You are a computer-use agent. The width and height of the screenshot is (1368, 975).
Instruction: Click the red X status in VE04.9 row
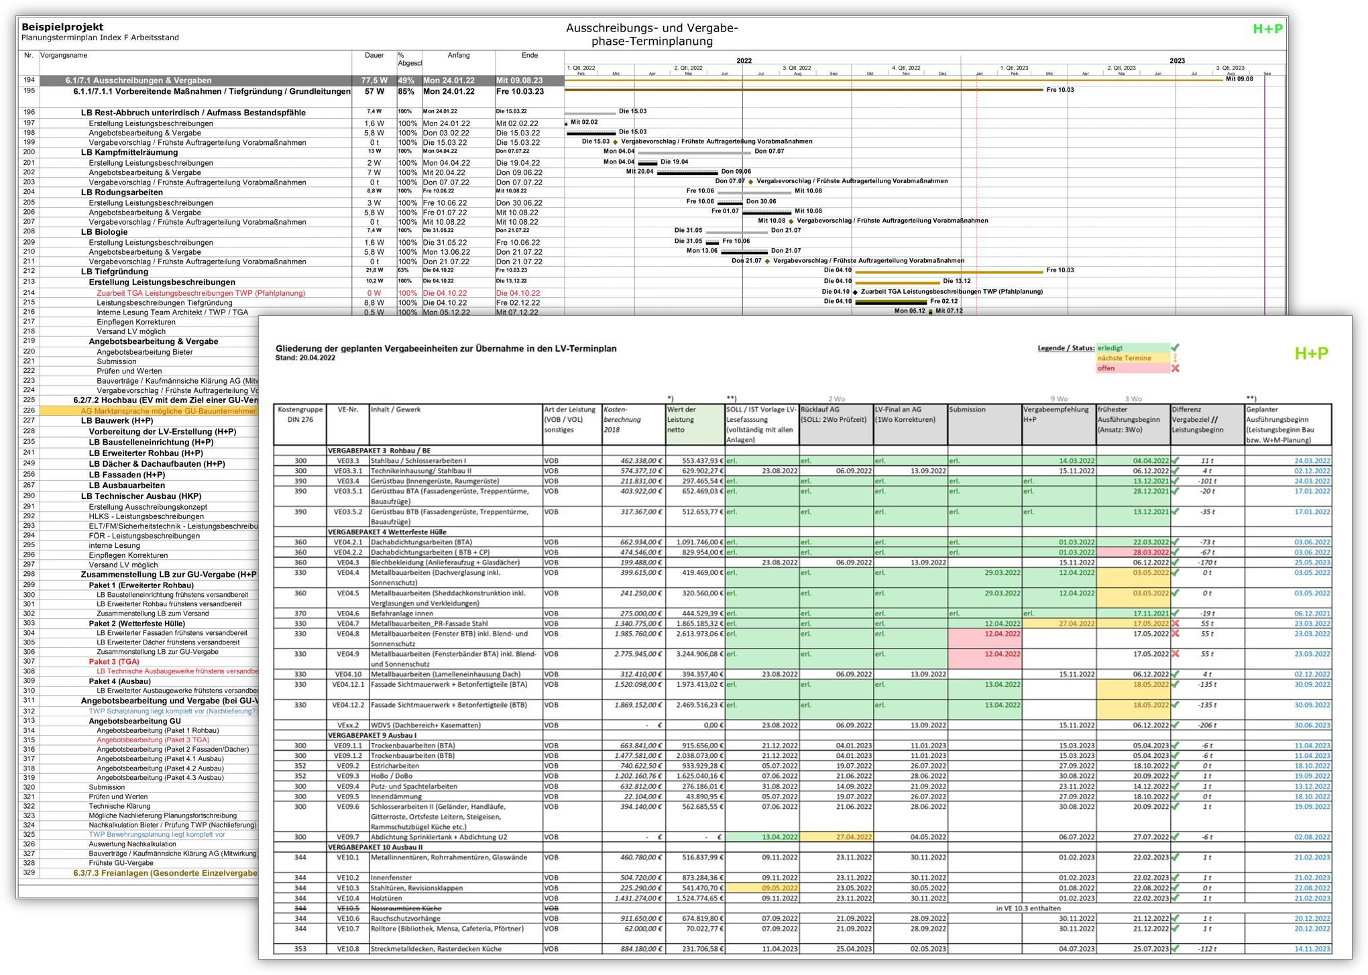1175,654
